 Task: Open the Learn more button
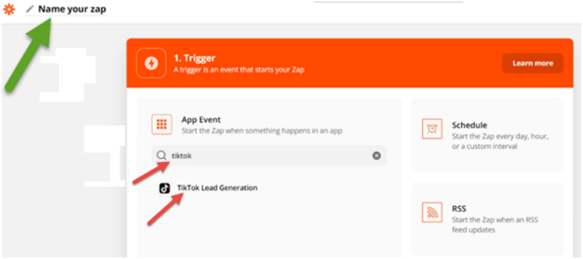[532, 63]
